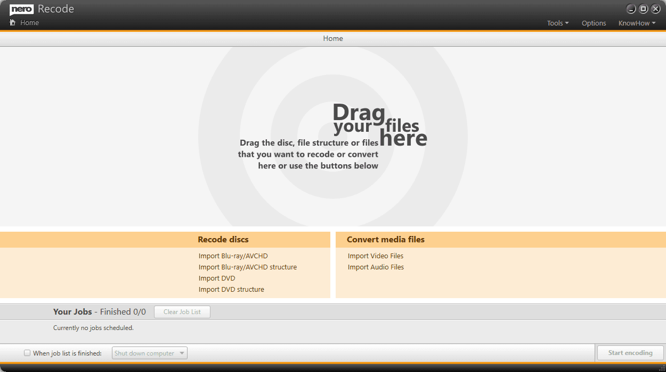
Task: Select Import DVD
Action: click(217, 278)
